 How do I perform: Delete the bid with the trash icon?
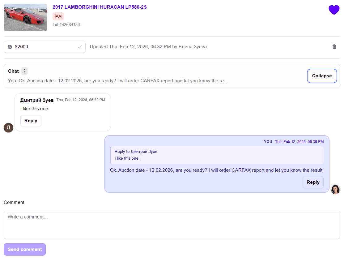point(334,47)
